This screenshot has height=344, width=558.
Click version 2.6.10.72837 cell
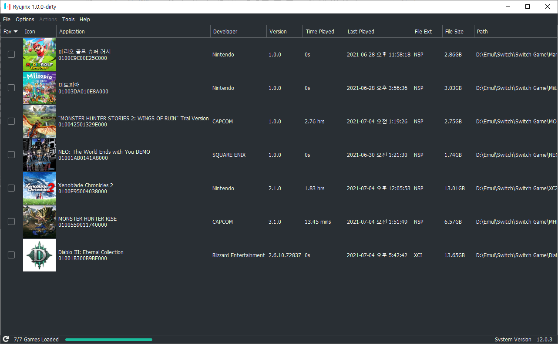pos(285,255)
